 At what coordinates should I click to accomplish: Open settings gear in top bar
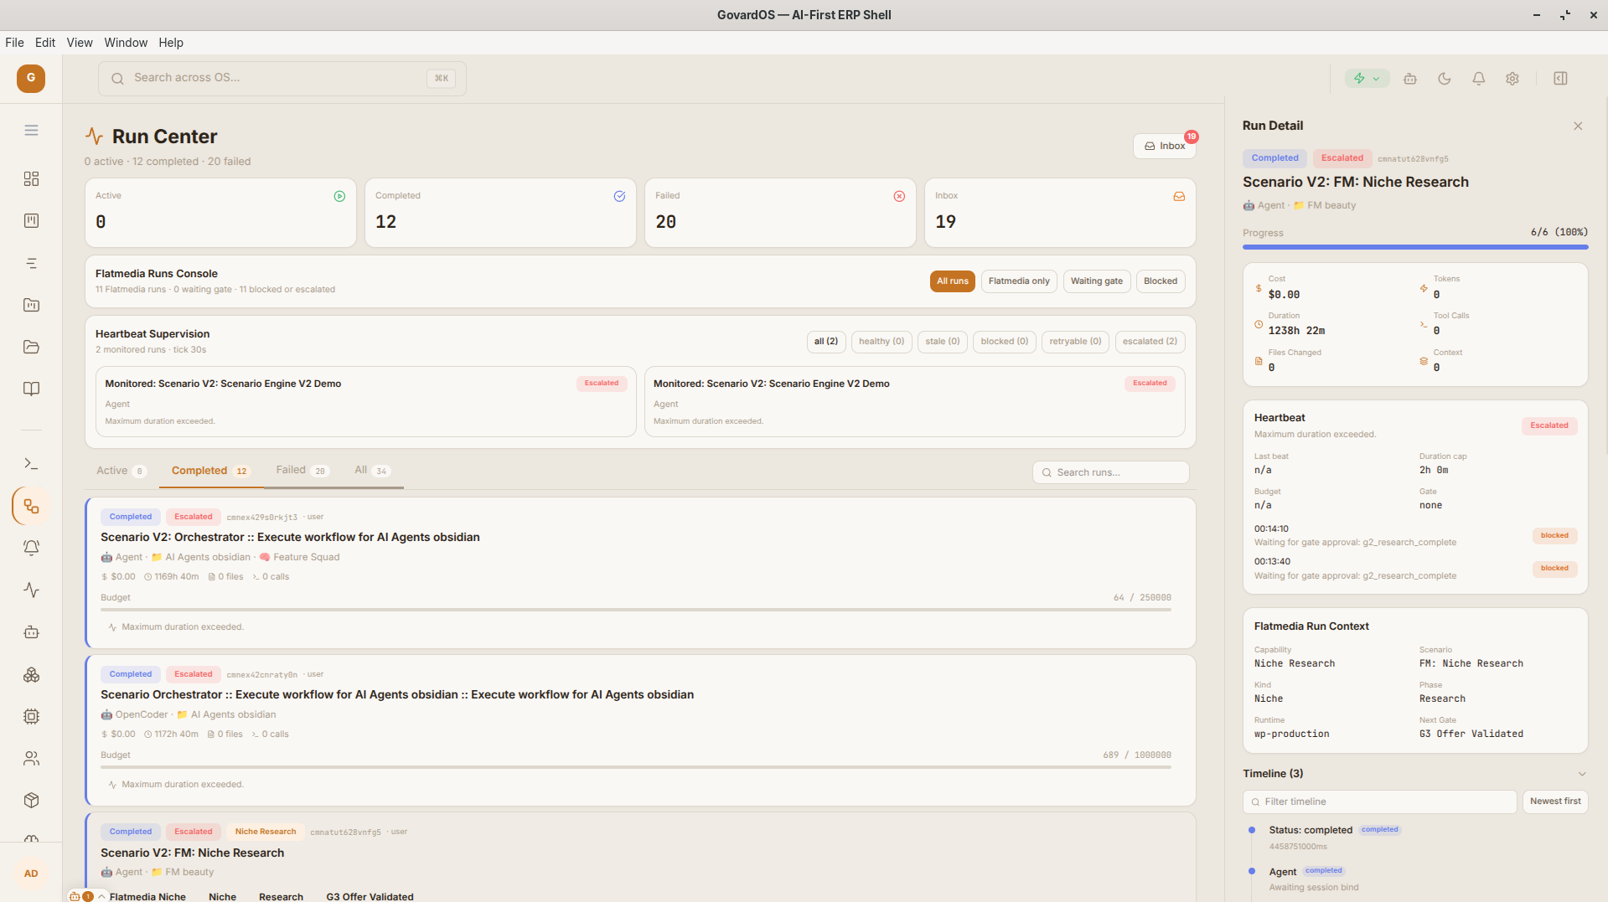pos(1512,78)
